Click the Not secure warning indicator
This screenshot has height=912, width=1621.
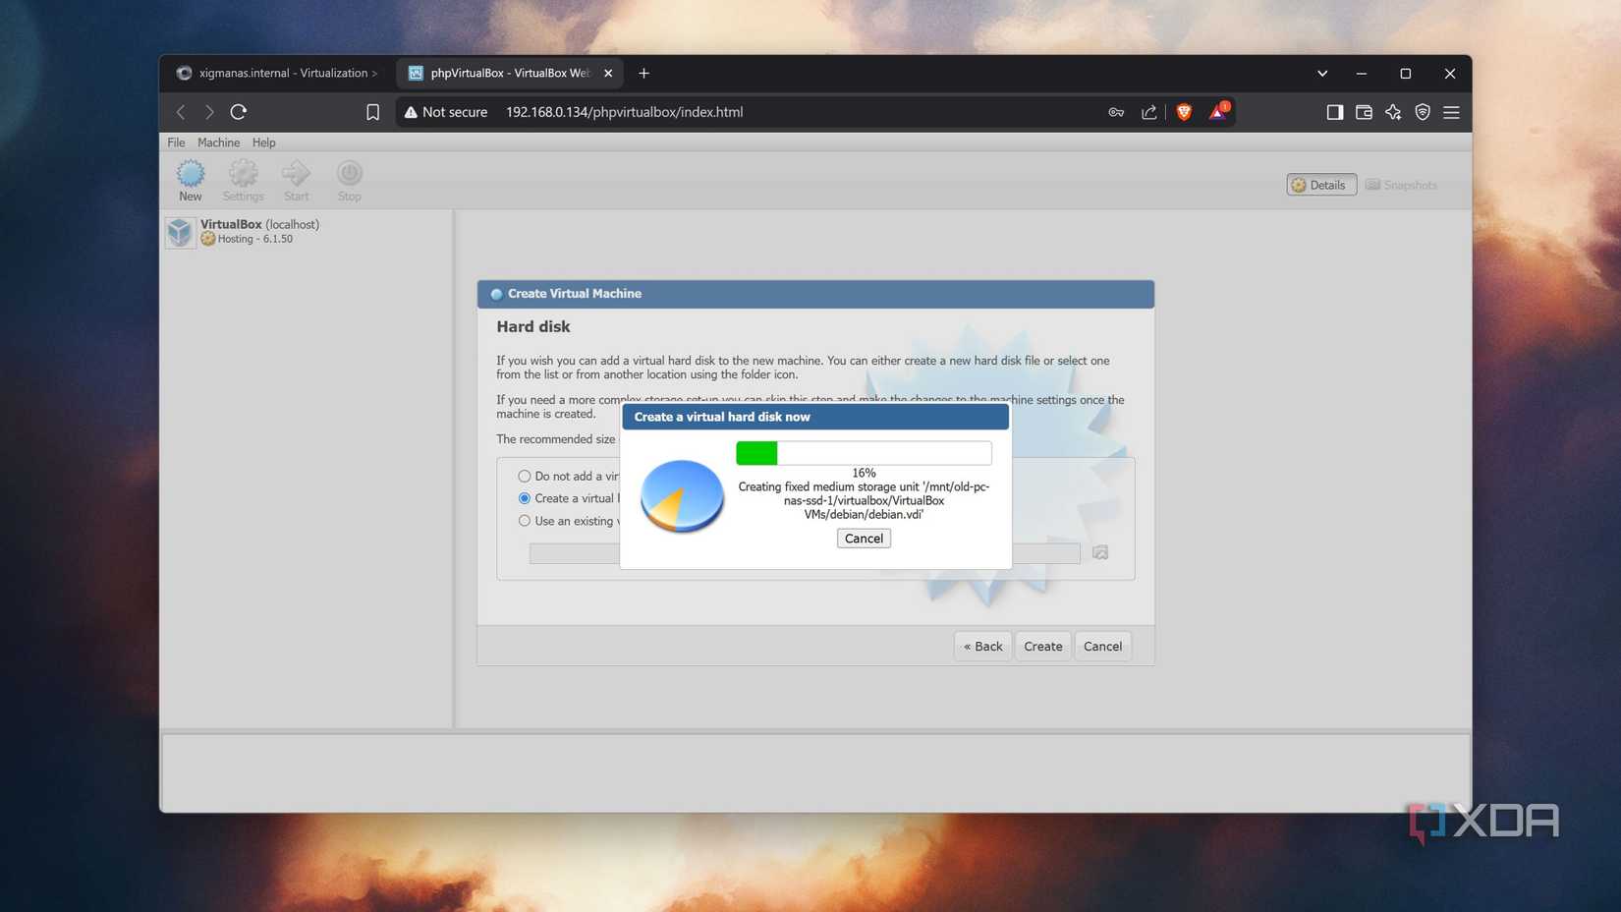(445, 112)
